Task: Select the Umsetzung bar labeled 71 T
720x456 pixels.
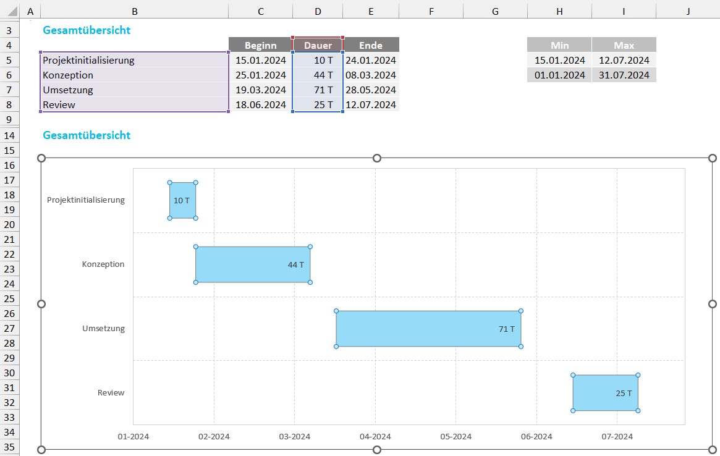Action: [428, 329]
